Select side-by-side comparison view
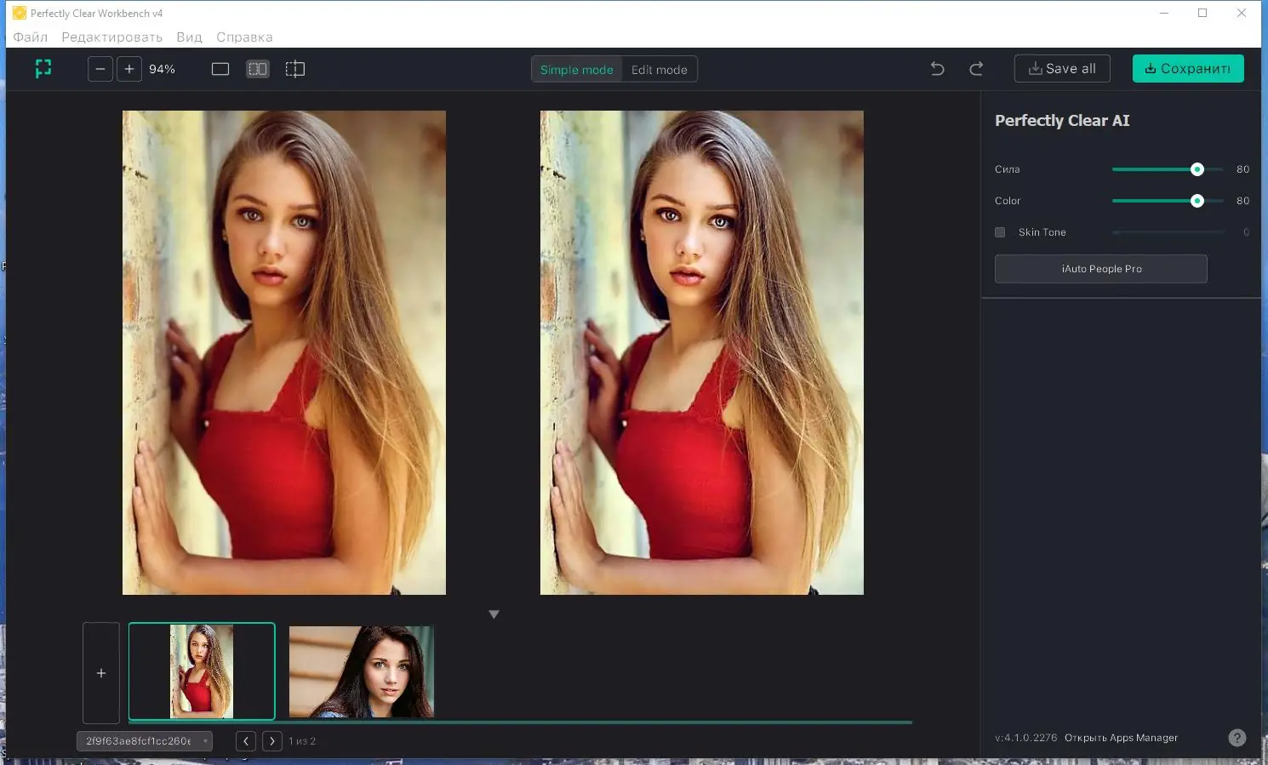 tap(258, 69)
